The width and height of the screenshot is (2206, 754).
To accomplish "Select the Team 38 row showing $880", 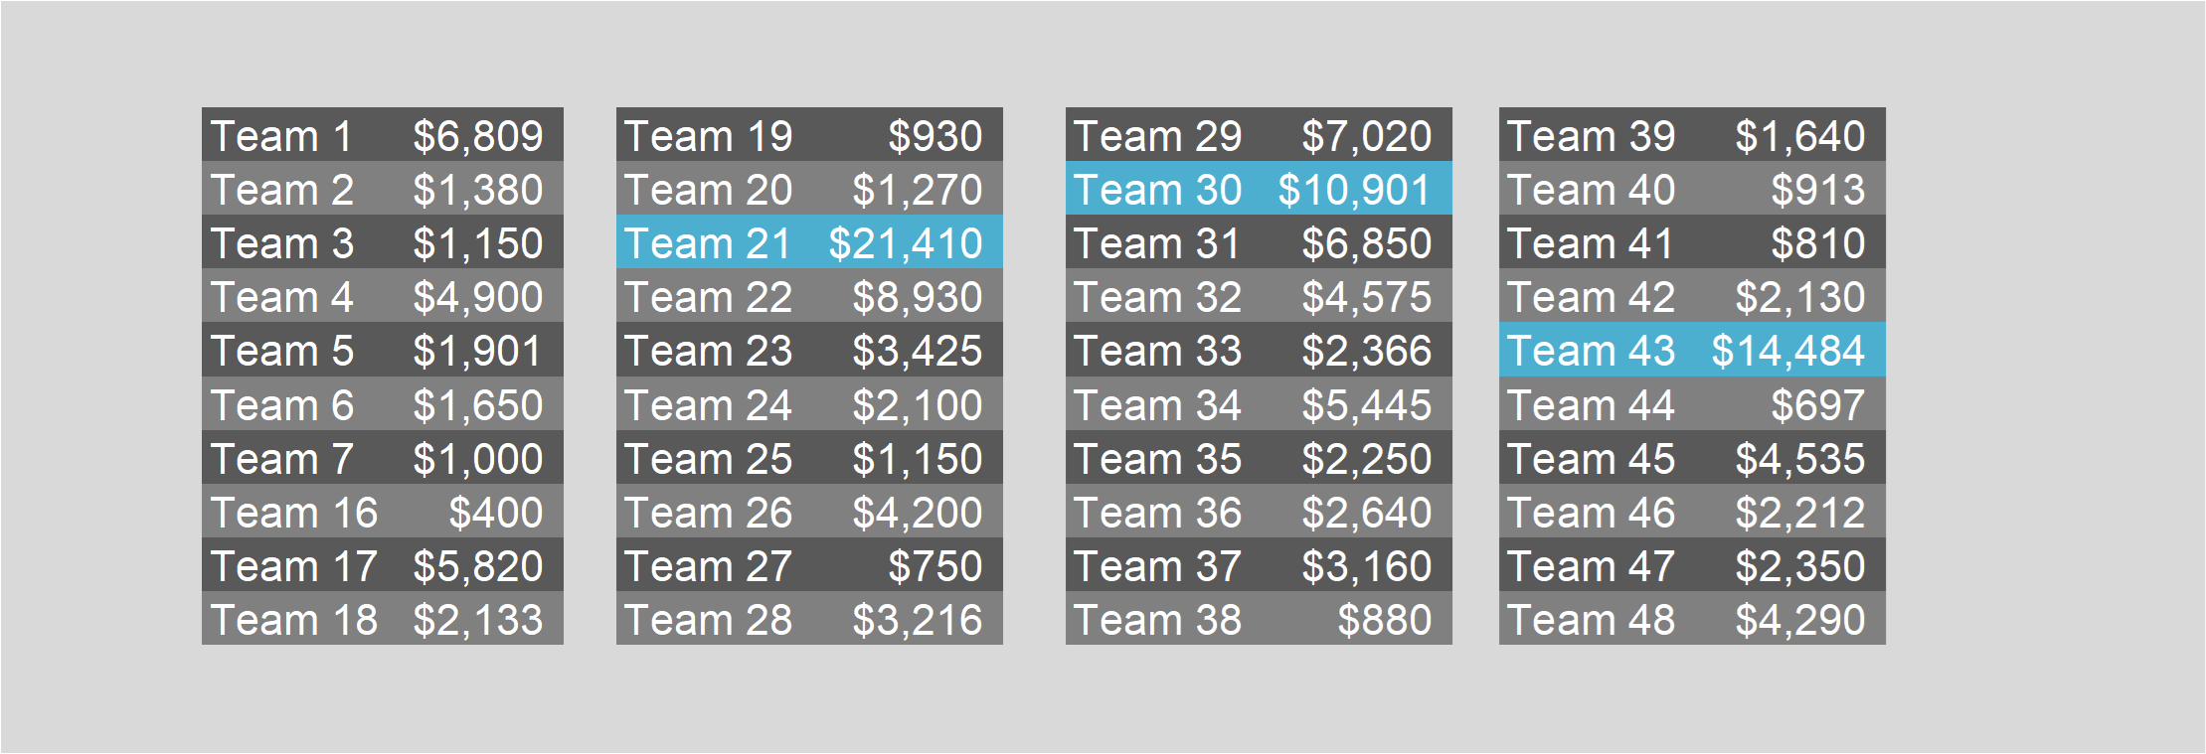I will point(1259,618).
